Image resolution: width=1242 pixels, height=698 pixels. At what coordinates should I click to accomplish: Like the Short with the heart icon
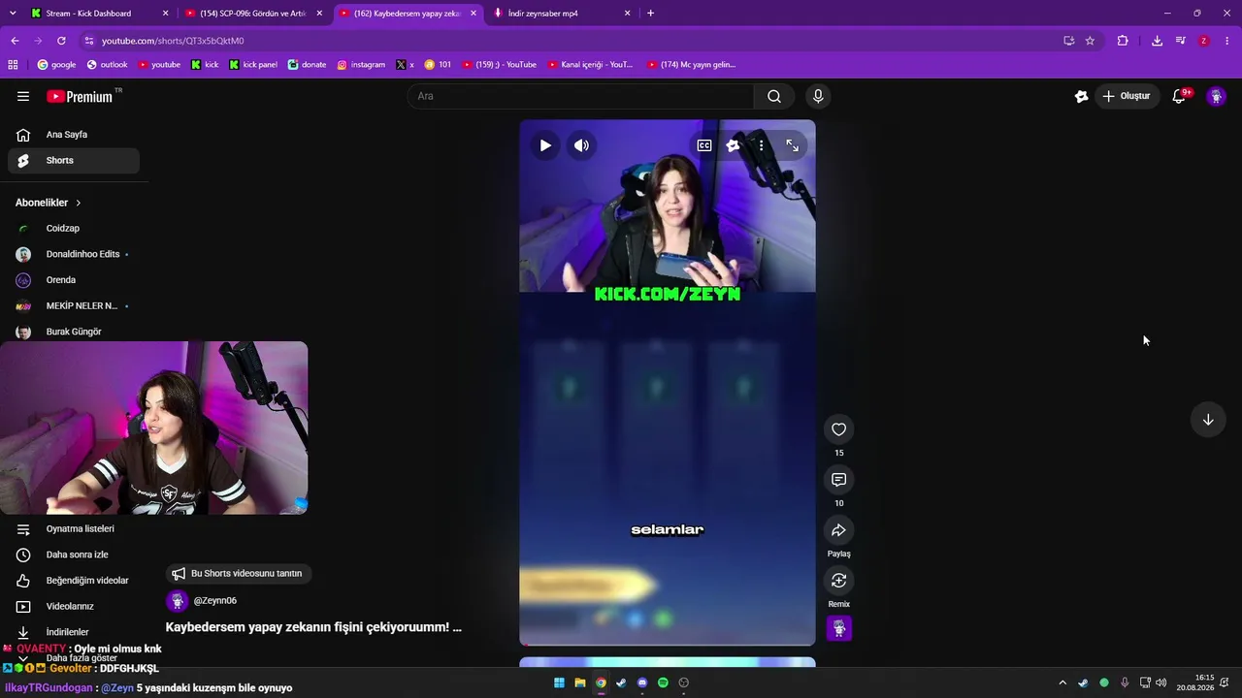(839, 429)
